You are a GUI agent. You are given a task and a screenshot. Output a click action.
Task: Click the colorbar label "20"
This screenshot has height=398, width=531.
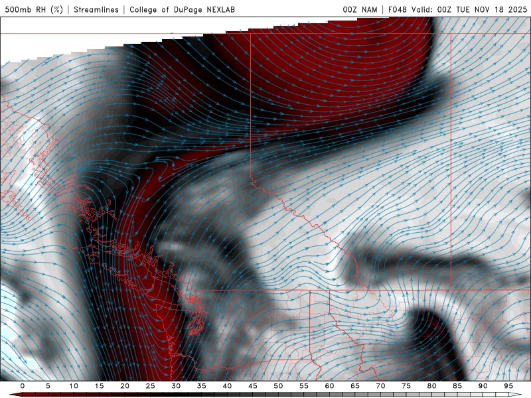[x=125, y=386]
